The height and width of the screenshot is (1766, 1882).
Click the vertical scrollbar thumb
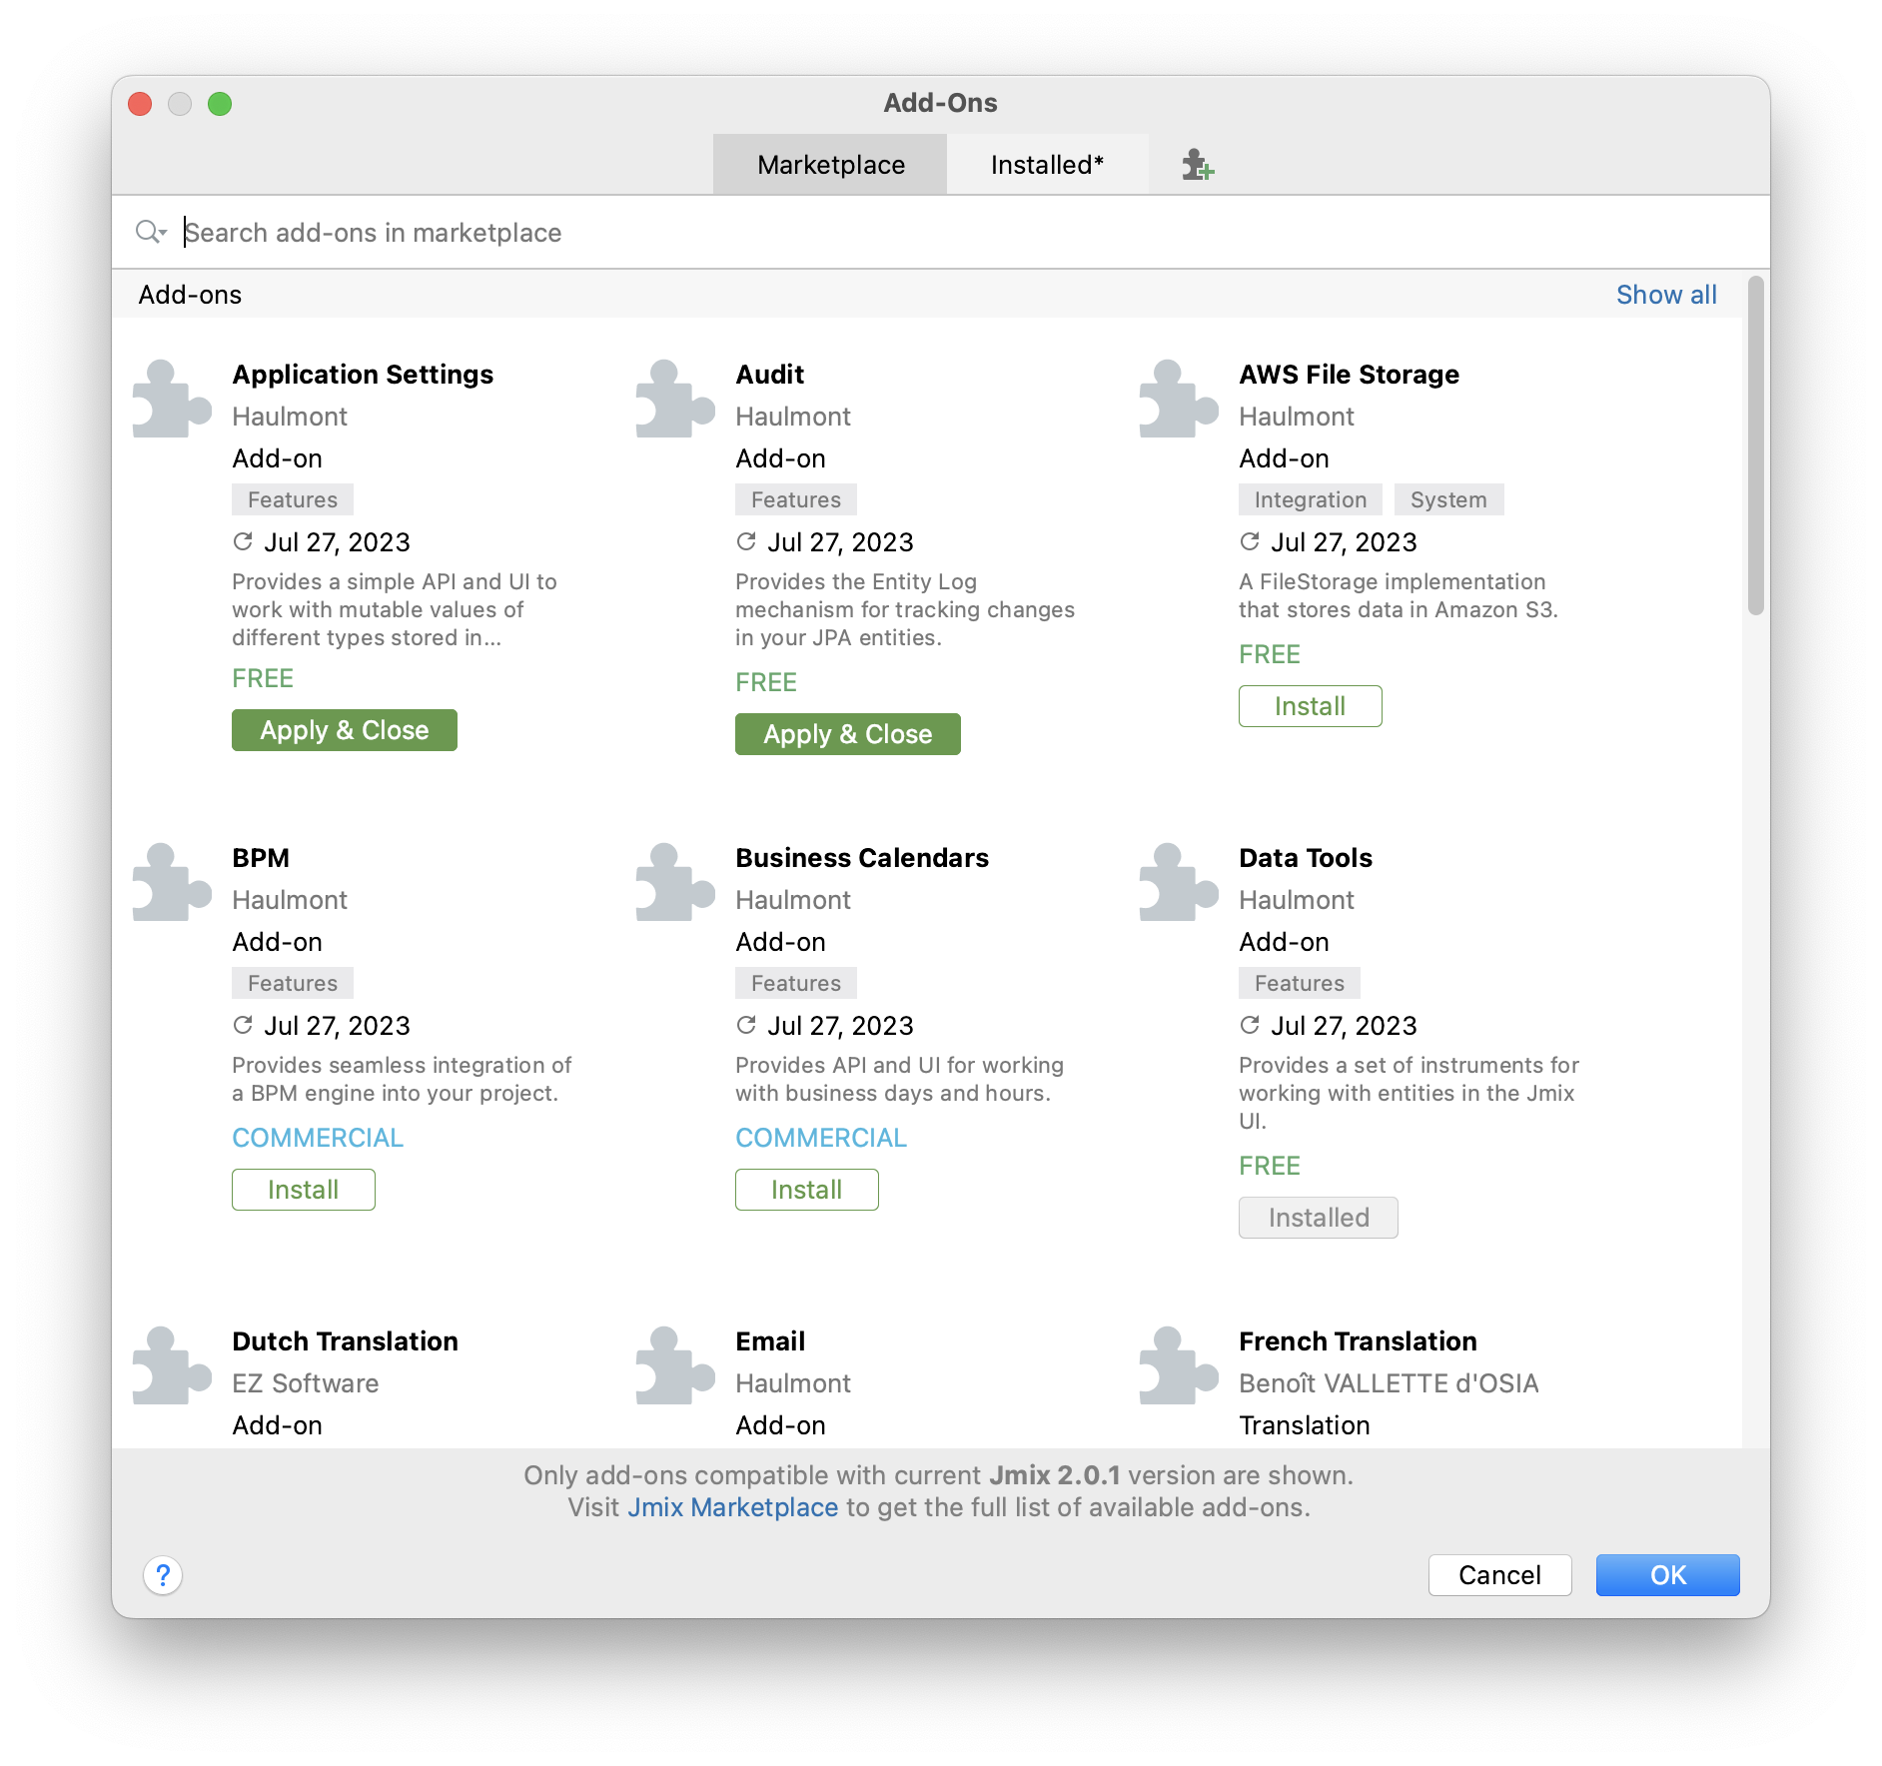click(x=1756, y=446)
